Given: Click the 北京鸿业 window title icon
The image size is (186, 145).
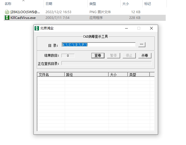Looking at the screenshot, I should (x=37, y=28).
